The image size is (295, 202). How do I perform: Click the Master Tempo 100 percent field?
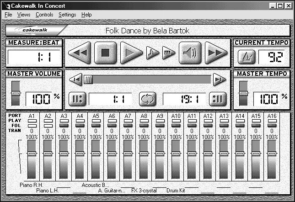click(267, 99)
